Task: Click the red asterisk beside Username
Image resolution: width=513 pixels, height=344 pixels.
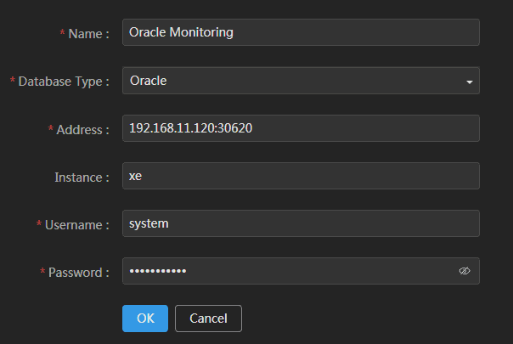Action: pyautogui.click(x=38, y=224)
